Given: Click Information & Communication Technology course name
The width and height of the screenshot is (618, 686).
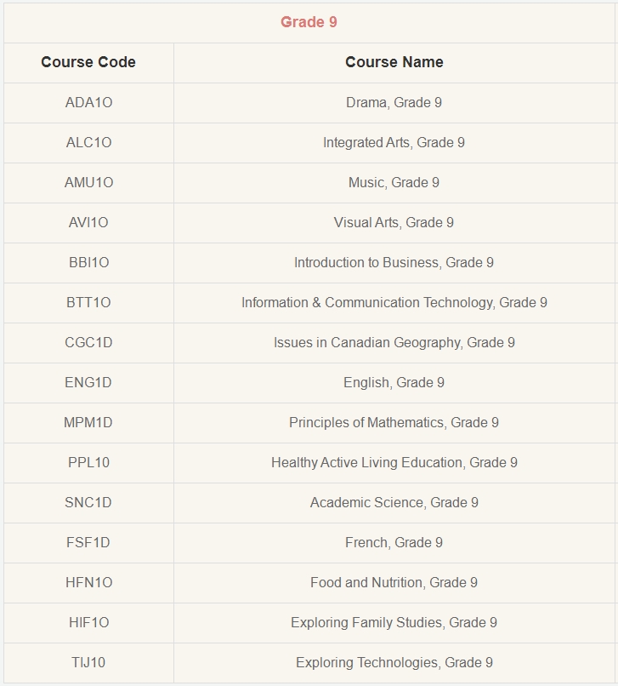Looking at the screenshot, I should point(394,303).
